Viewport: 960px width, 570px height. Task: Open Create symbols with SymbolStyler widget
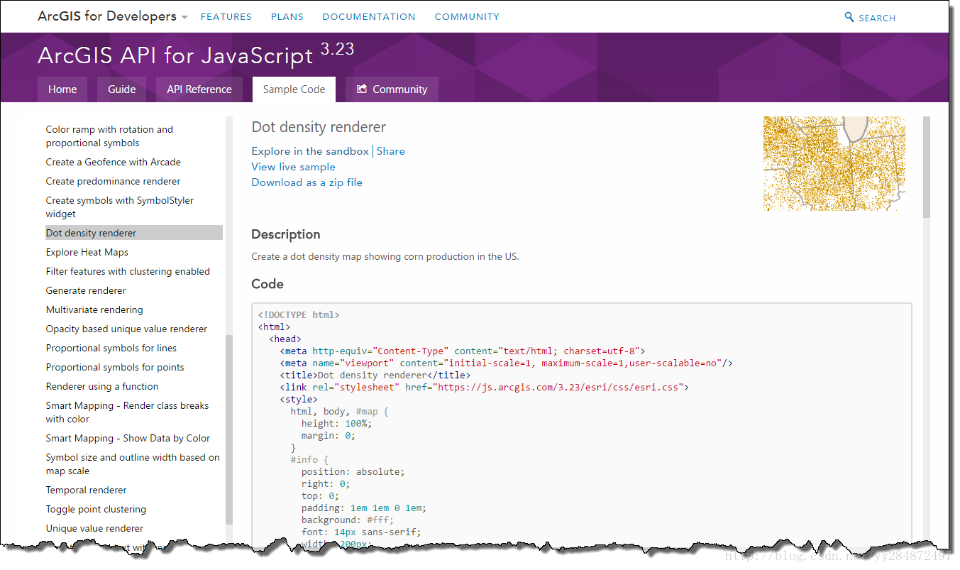coord(120,207)
